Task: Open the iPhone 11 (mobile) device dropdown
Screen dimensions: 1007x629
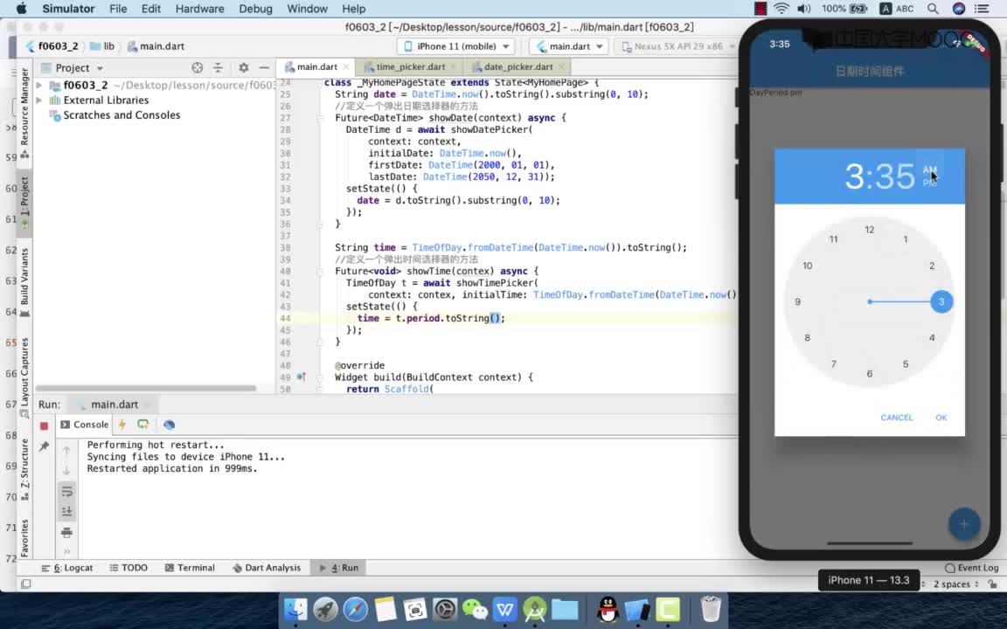Action: point(456,46)
